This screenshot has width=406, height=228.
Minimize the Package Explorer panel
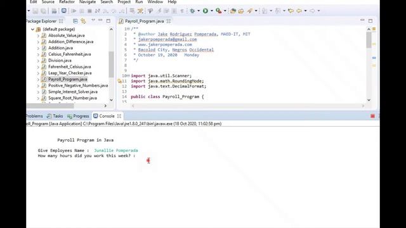coord(100,20)
